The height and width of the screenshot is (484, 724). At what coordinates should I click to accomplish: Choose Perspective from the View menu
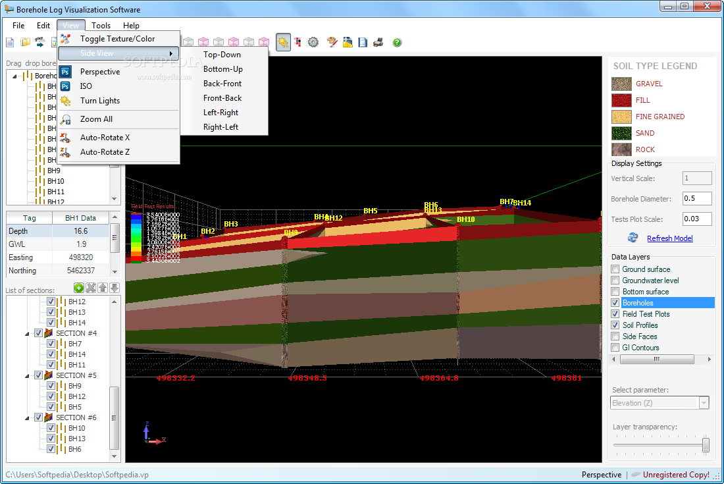tap(118, 72)
